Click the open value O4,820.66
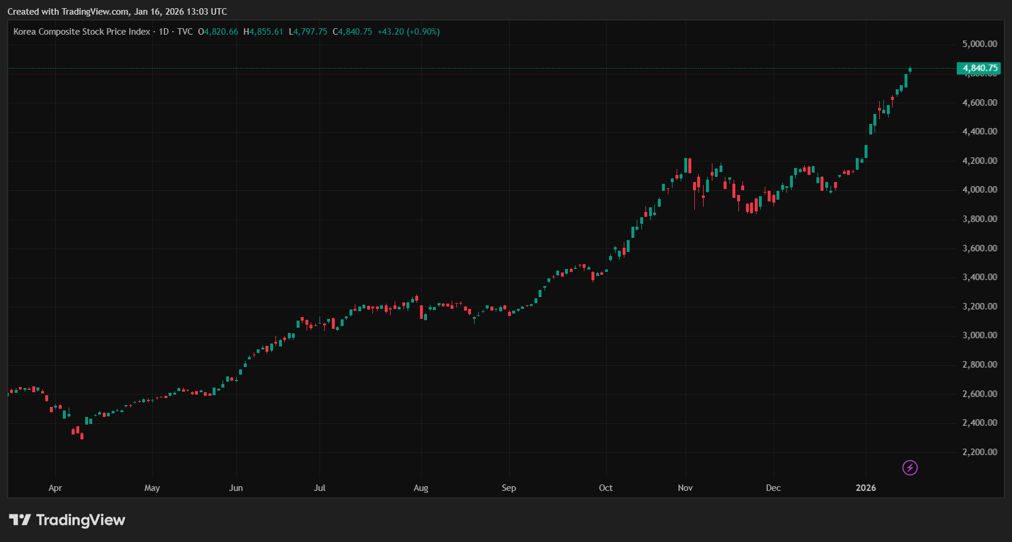 pos(218,32)
